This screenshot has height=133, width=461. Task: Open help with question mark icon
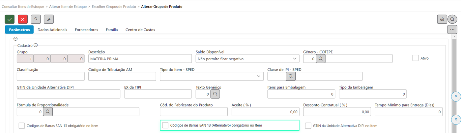click(x=36, y=19)
